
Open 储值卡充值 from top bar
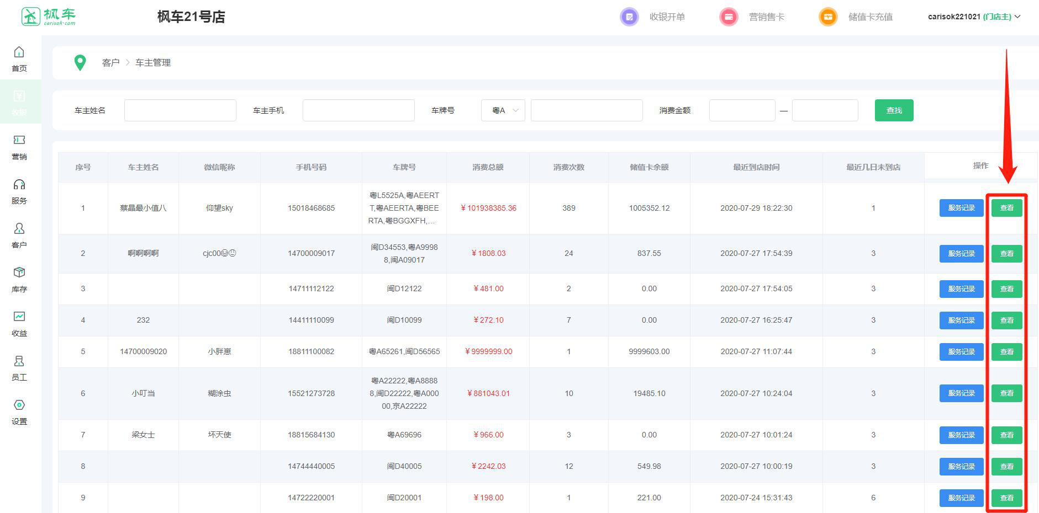871,17
